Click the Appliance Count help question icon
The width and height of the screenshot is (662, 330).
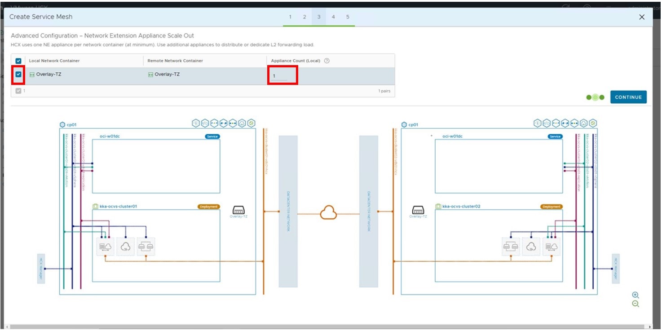[x=327, y=61]
